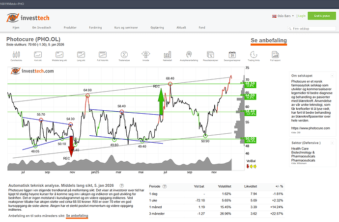
Task: Open the Trading limits icon
Action: [254, 55]
